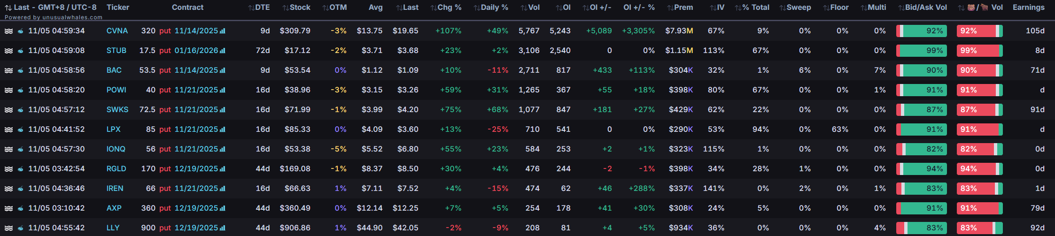Click the whale icon in STUB row

21,51
